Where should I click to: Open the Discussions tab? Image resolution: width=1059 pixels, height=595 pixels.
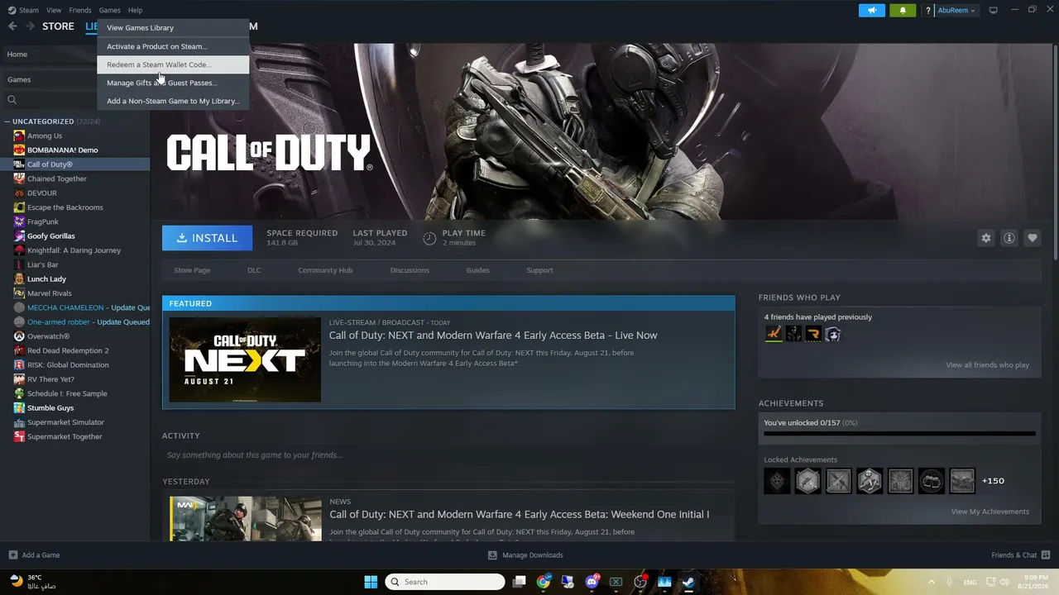pyautogui.click(x=410, y=270)
